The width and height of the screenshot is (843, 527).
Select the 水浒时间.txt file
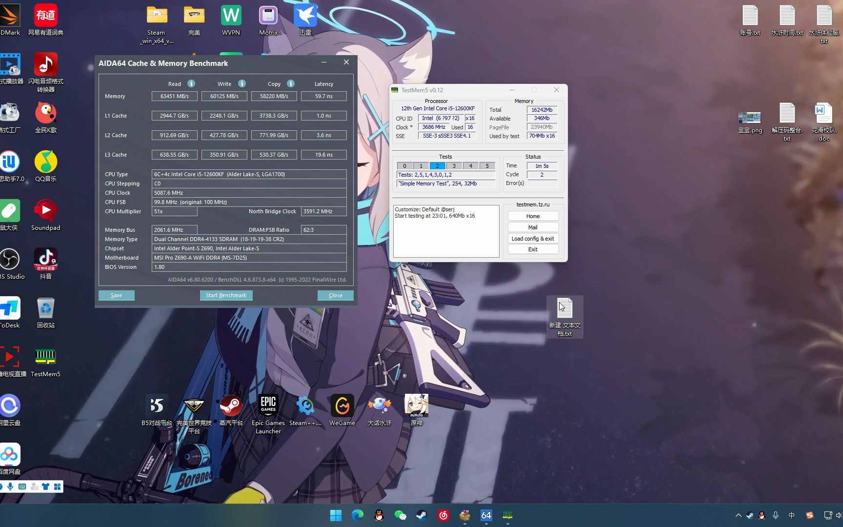point(787,20)
